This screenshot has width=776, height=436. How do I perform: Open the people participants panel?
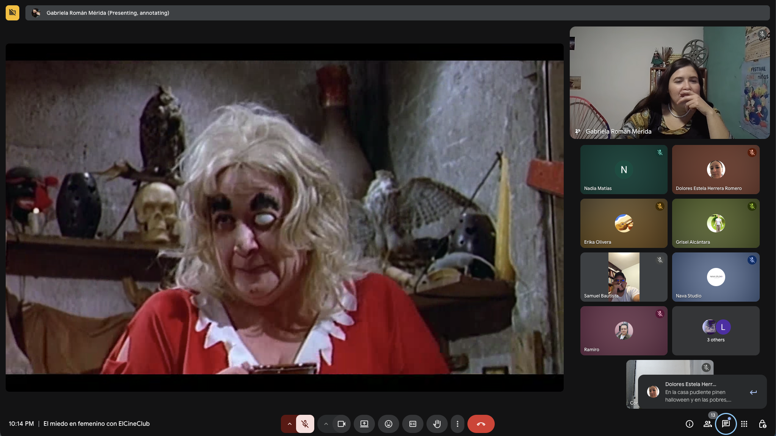707,424
